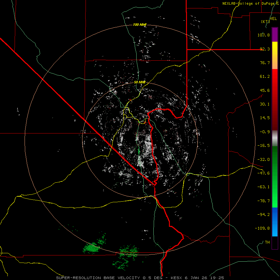
Task: Click the NEXLAB-College of DuPage credit text
Action: tap(250, 3)
